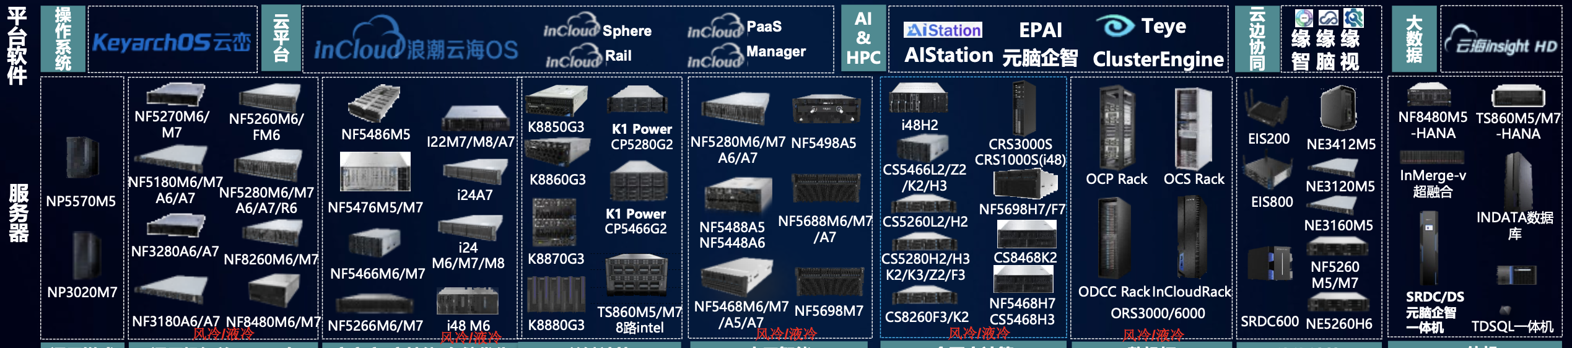Click the NP5570M5 tower server image
The width and height of the screenshot is (1572, 348).
point(82,158)
